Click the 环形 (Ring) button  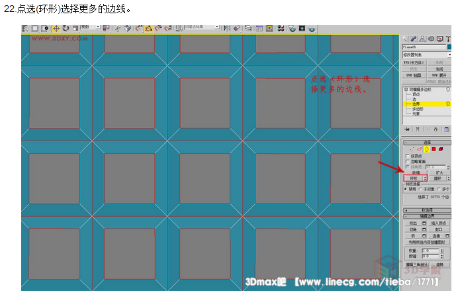click(414, 178)
